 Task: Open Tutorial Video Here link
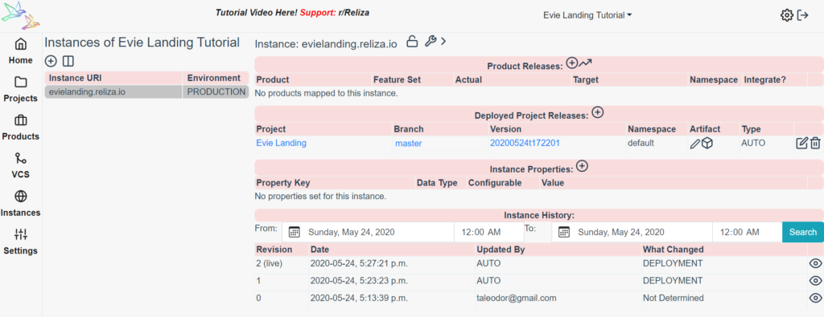point(256,13)
